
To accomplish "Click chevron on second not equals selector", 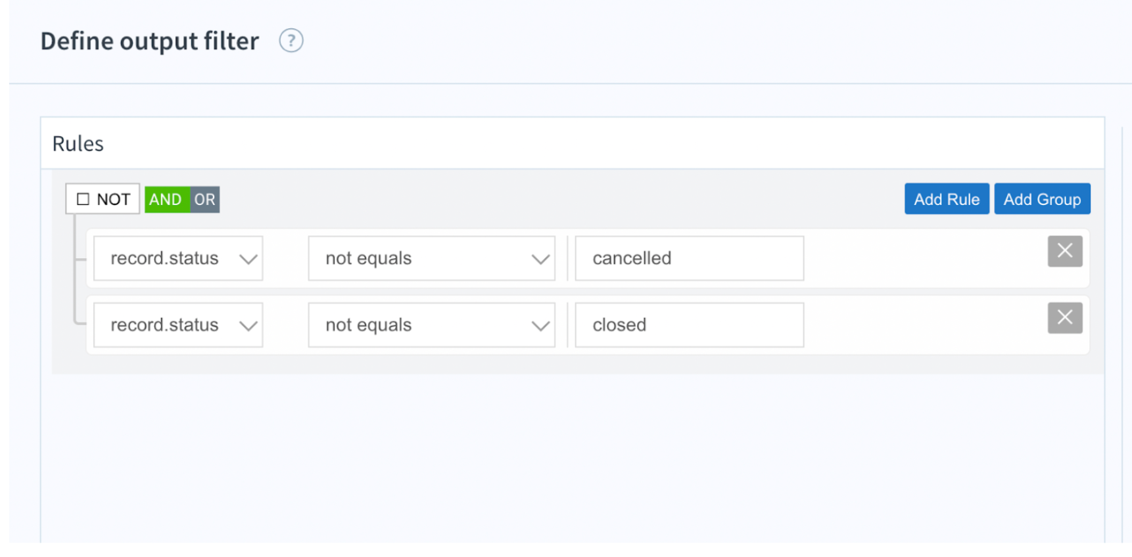I will coord(540,326).
